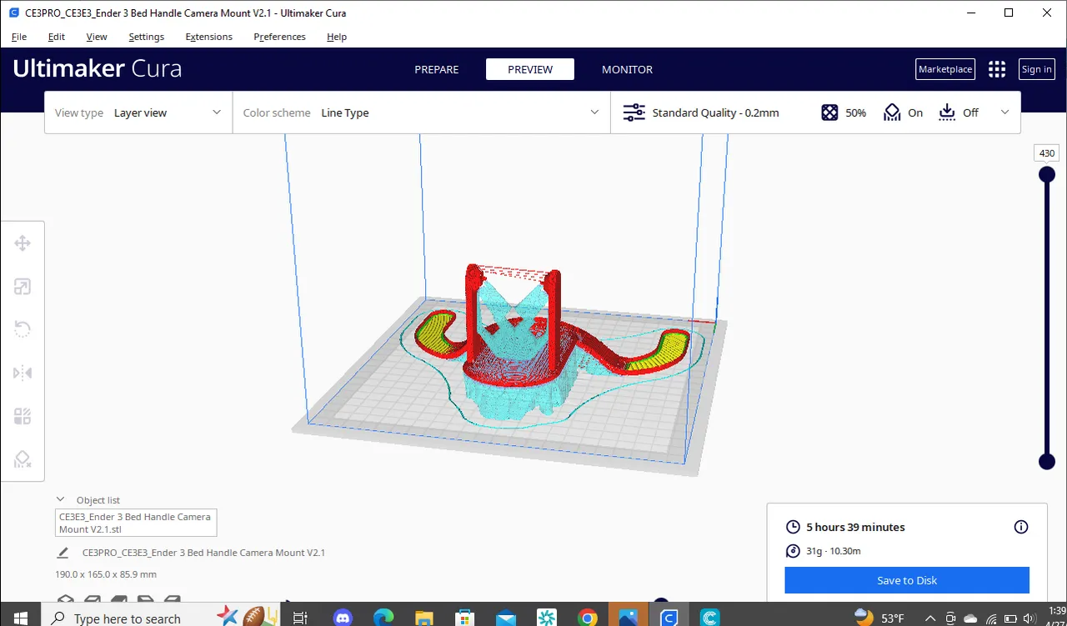Show print time details info icon
The width and height of the screenshot is (1067, 626).
(x=1021, y=527)
